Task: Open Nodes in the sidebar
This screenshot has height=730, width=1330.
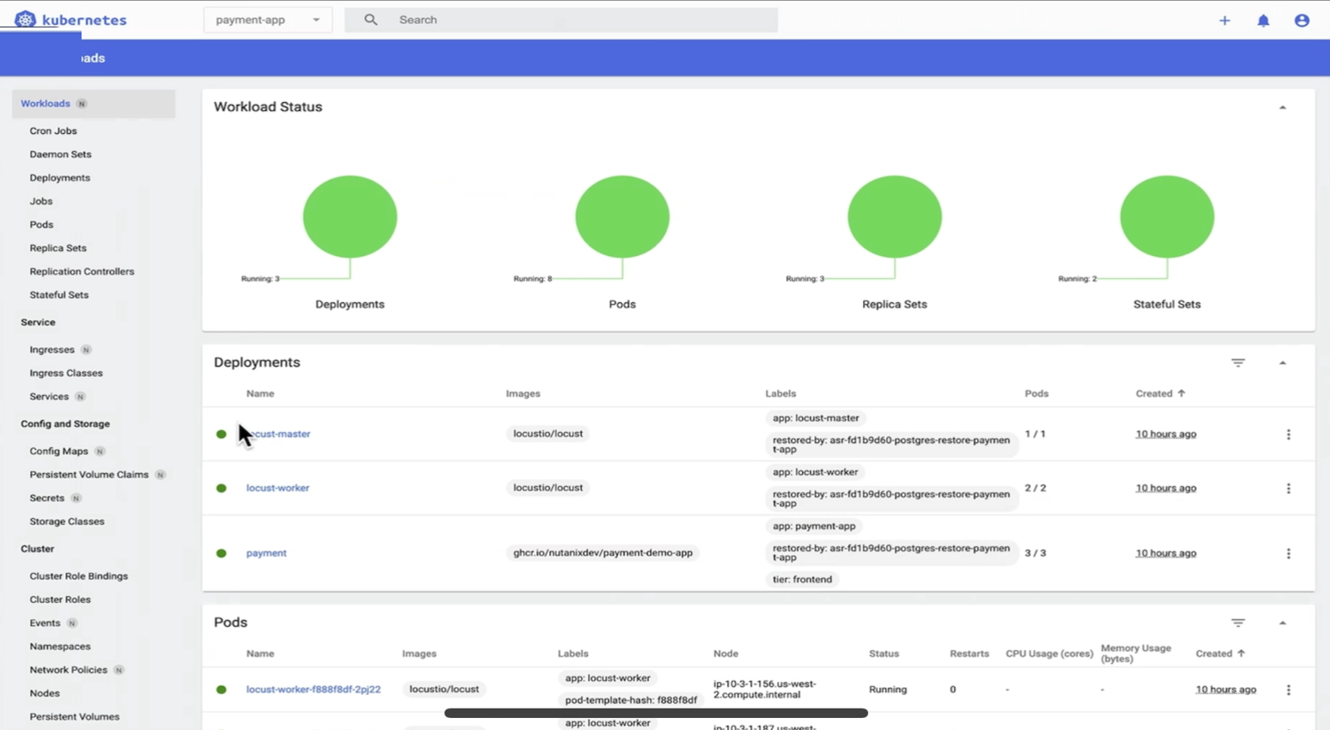Action: (x=45, y=693)
